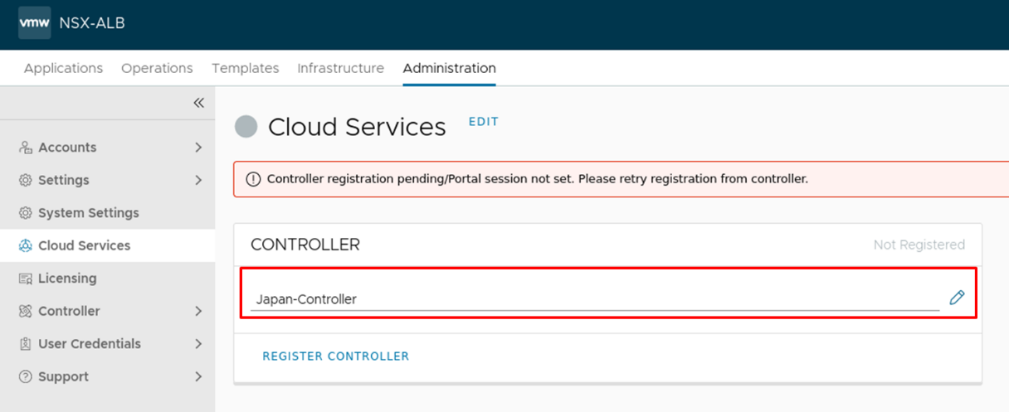This screenshot has height=412, width=1009.
Task: Expand the Controller submenu chevron
Action: [198, 311]
